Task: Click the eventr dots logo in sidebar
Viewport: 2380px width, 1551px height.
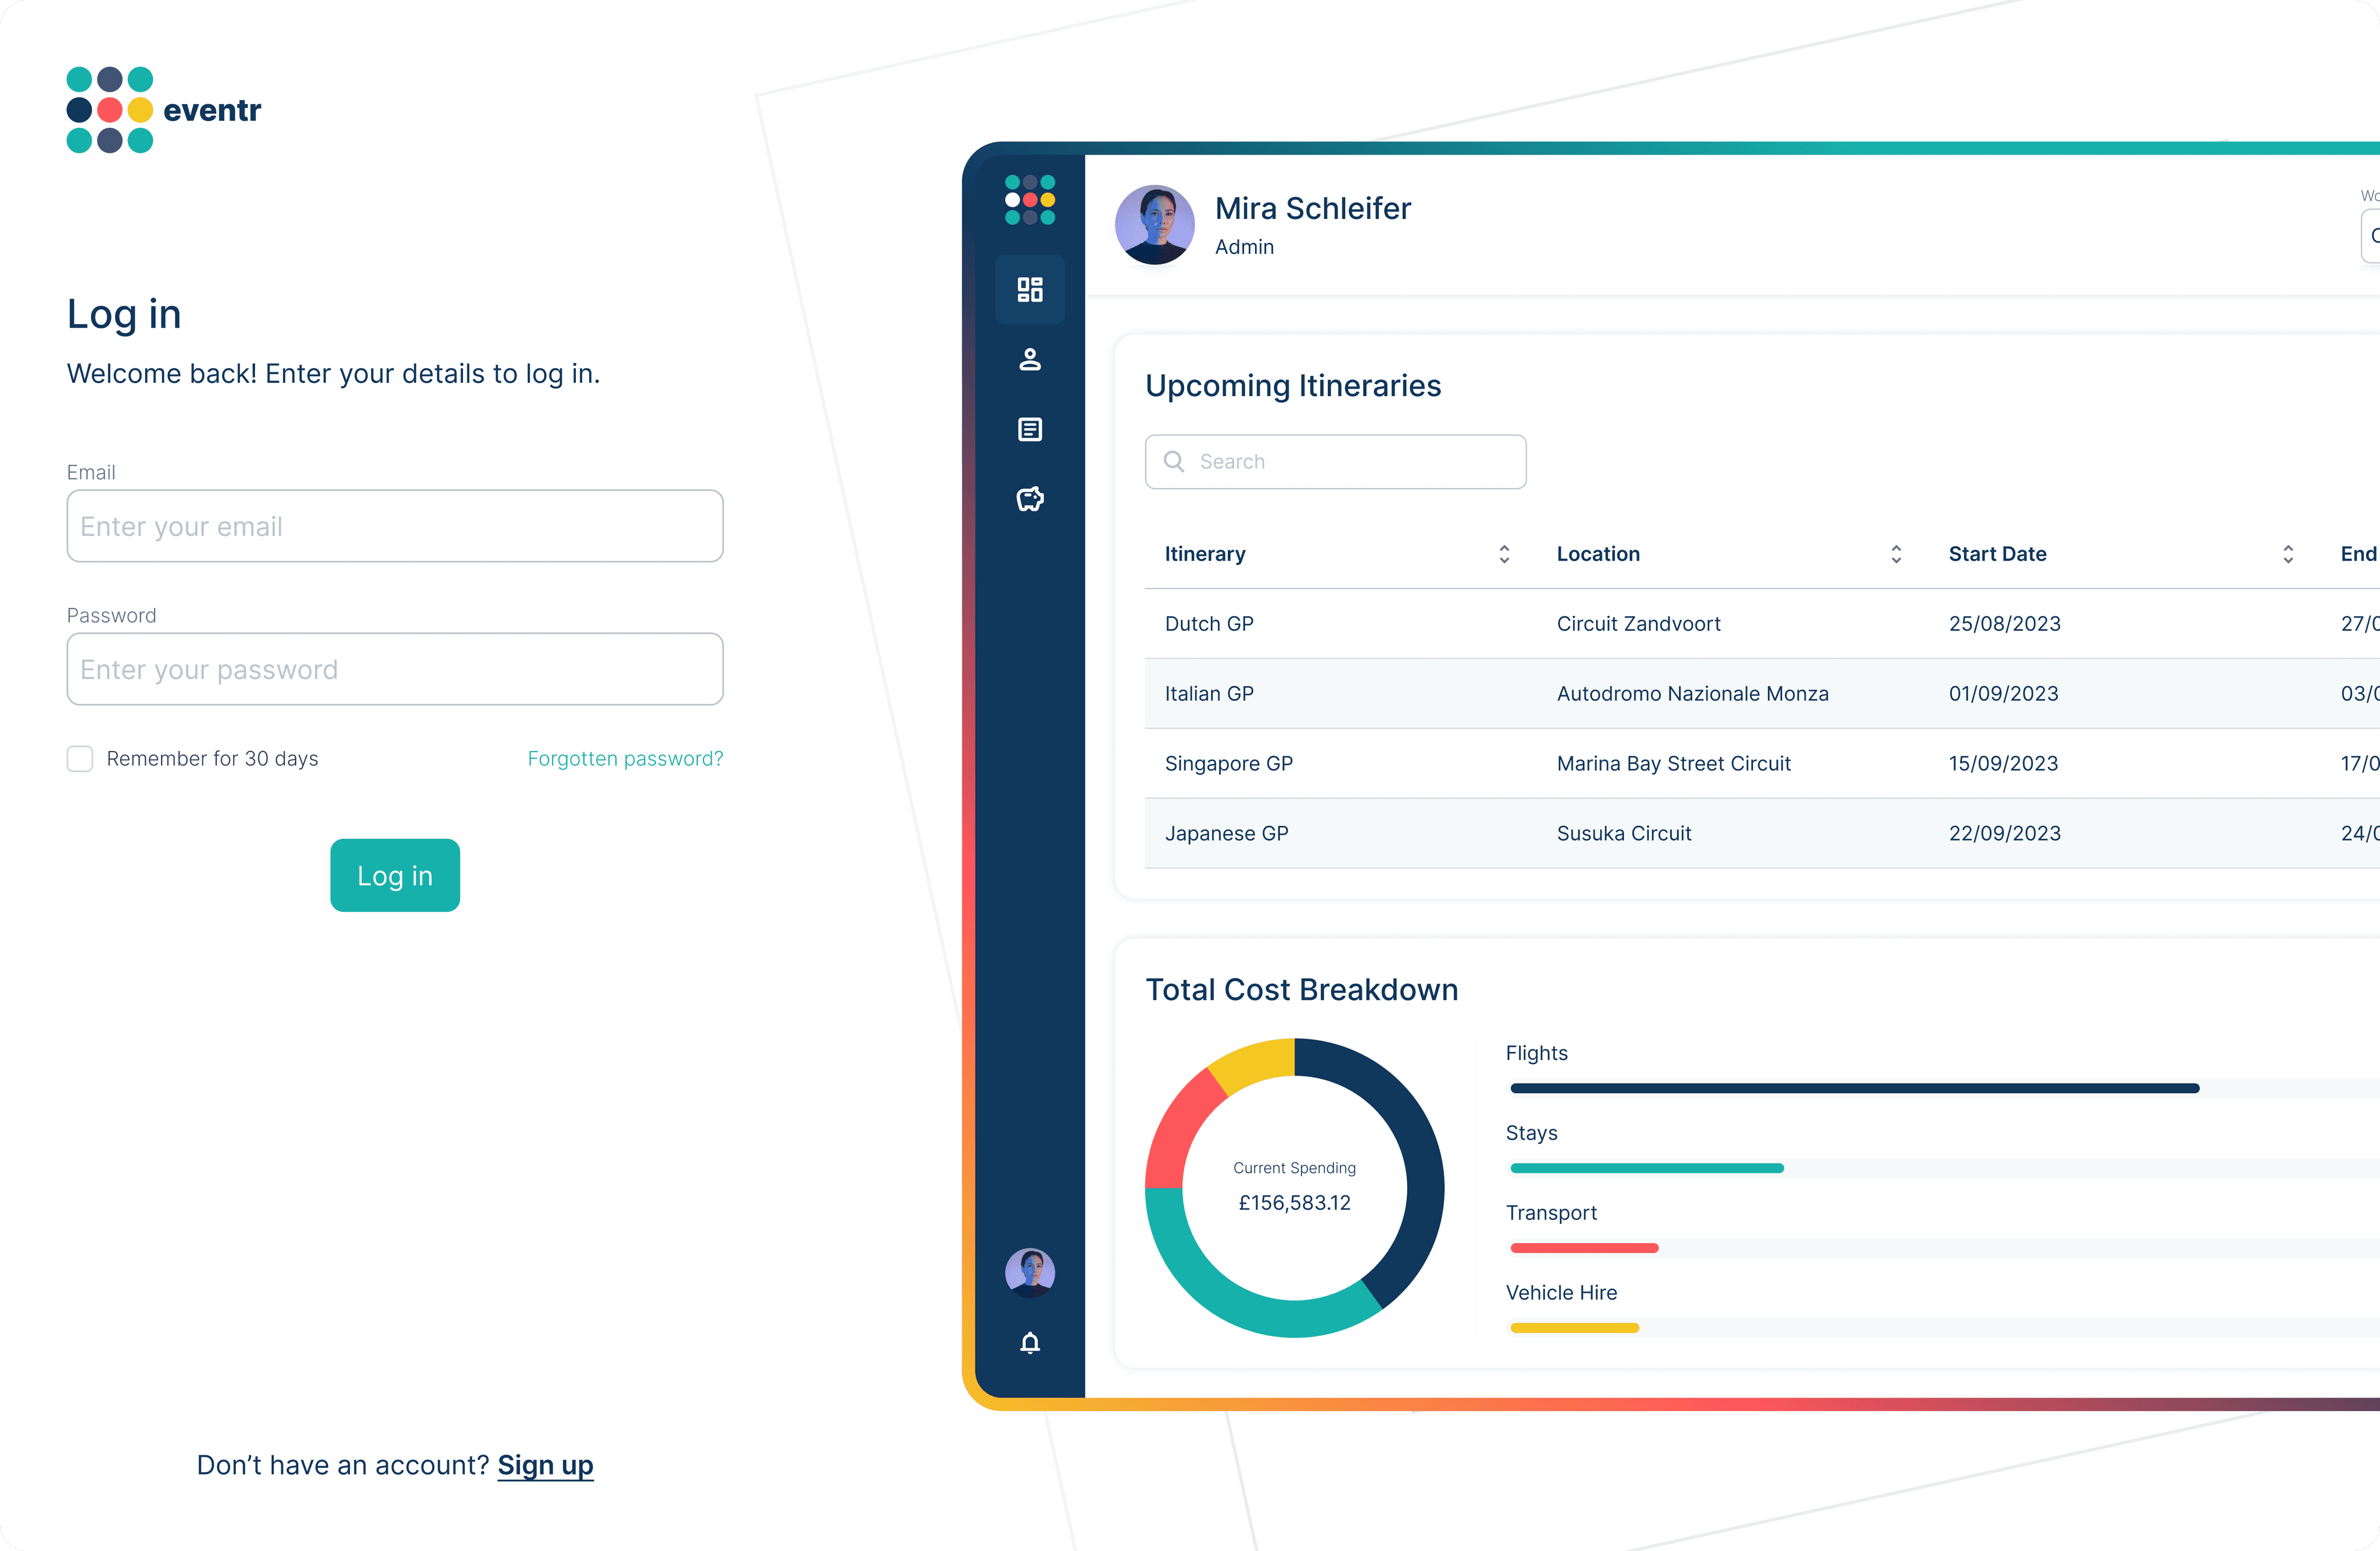Action: tap(1029, 200)
